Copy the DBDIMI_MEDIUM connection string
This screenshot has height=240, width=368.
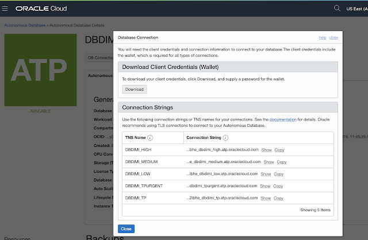(281, 162)
